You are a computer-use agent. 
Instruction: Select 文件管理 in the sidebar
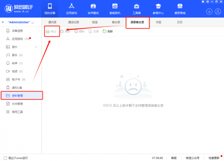(21, 104)
